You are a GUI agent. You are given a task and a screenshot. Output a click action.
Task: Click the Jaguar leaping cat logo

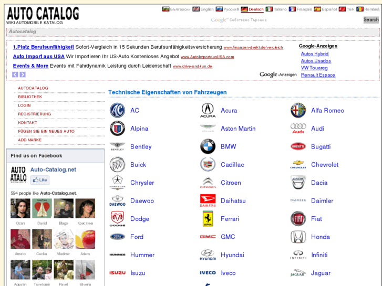(x=298, y=273)
